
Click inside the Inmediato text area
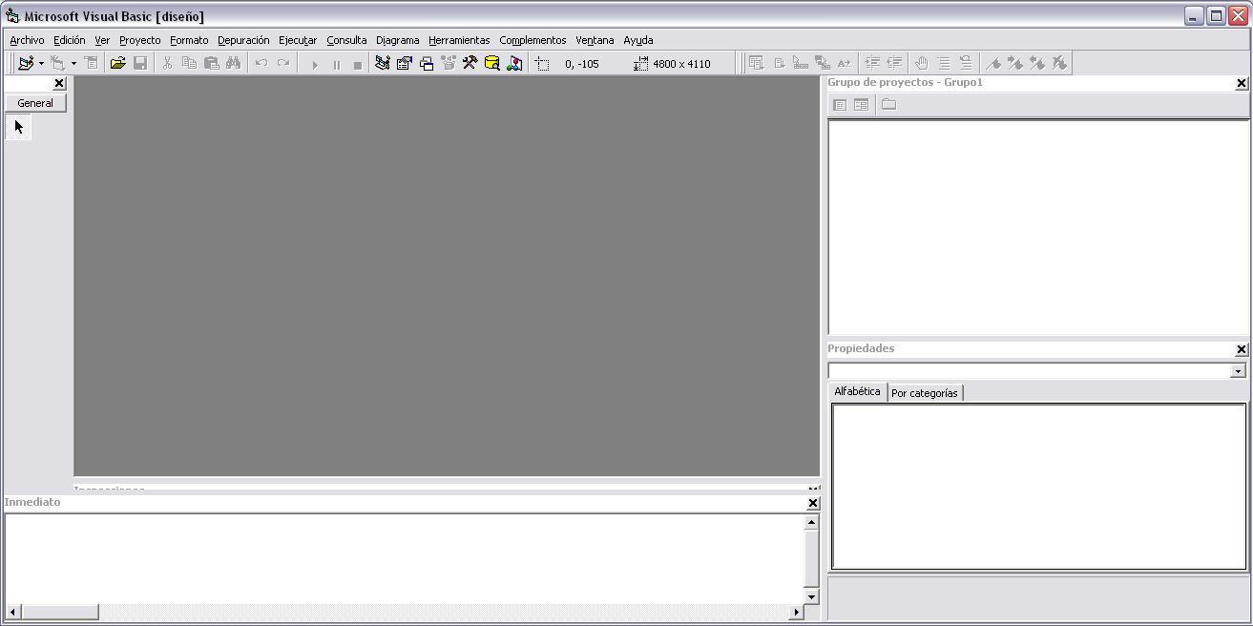point(401,558)
